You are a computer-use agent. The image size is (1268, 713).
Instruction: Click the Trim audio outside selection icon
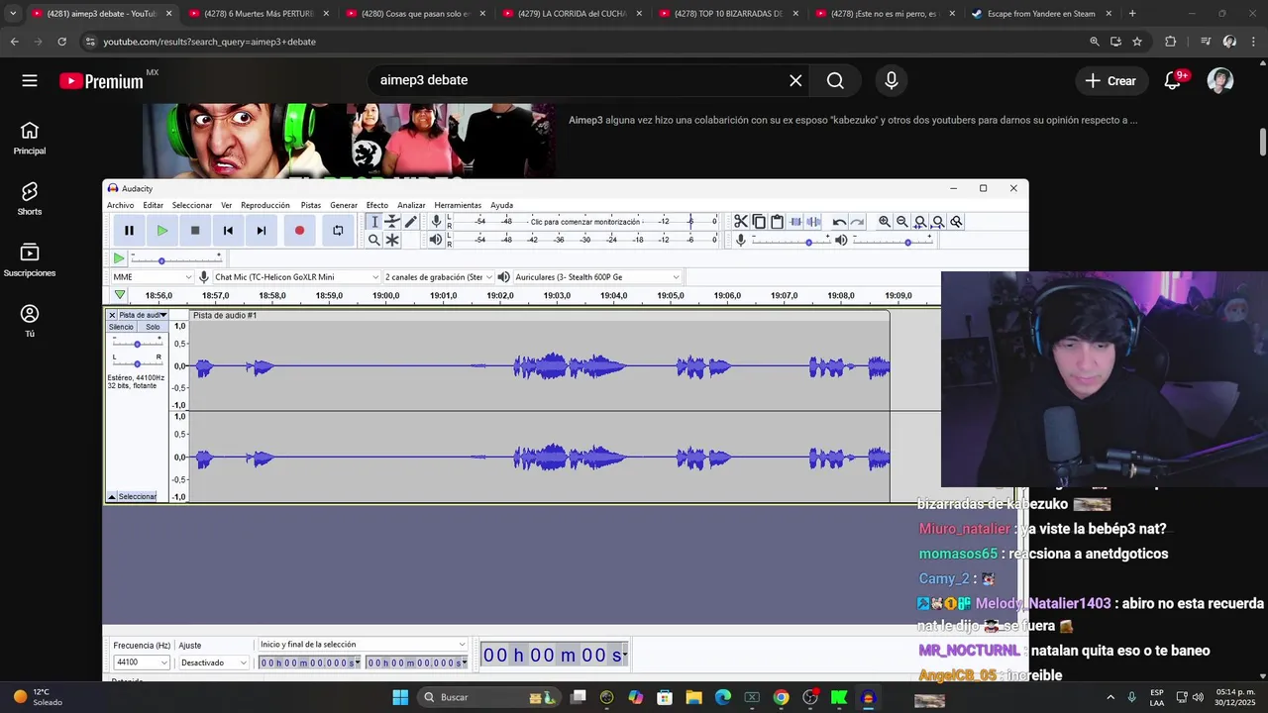pyautogui.click(x=795, y=222)
